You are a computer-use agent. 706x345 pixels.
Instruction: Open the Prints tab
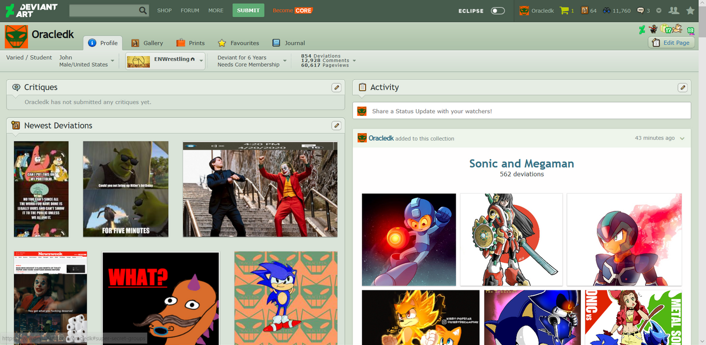coord(190,43)
